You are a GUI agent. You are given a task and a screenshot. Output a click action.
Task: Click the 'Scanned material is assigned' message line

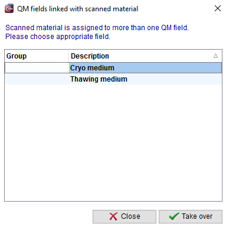[97, 28]
